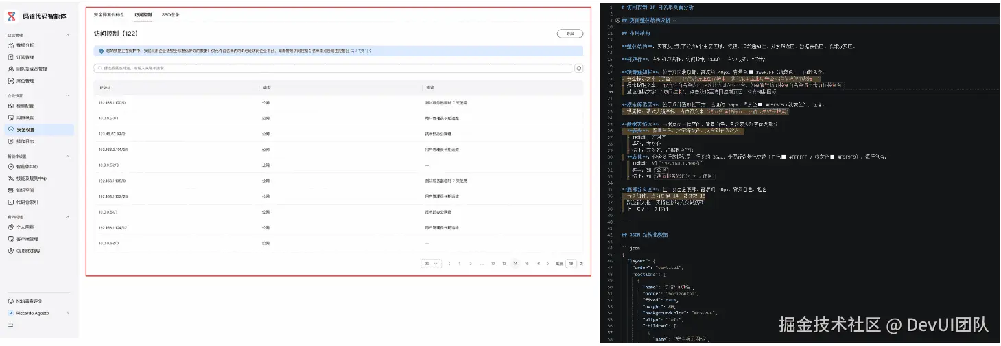Viewport: 1001px width, 346px height.
Task: Go to the next page with right arrow
Action: tap(549, 263)
